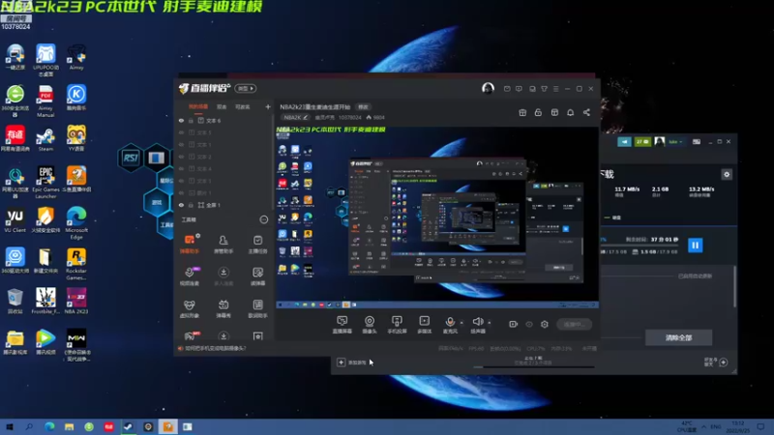This screenshot has width=774, height=435.
Task: Expand the speaker options arrow
Action: (490, 323)
